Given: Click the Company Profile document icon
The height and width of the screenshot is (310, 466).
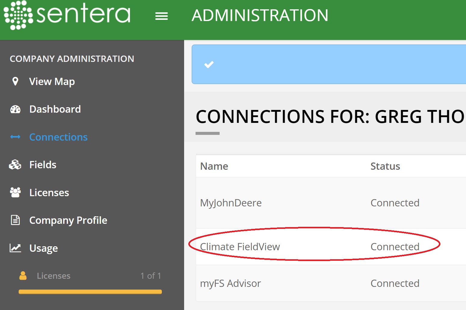Looking at the screenshot, I should (15, 220).
